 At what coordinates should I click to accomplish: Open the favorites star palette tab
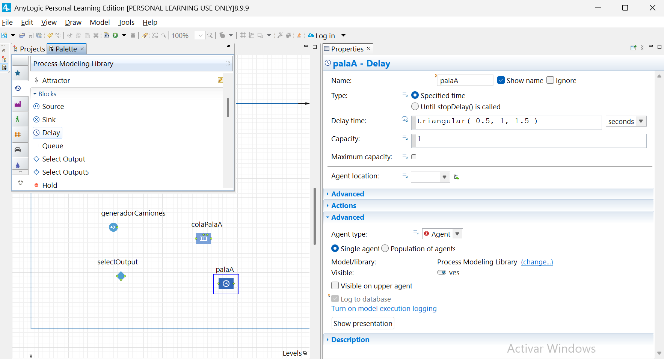[18, 73]
